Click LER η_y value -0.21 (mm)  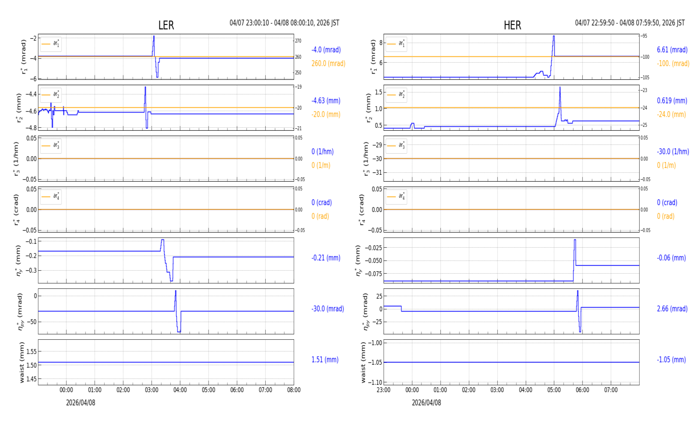pyautogui.click(x=326, y=258)
